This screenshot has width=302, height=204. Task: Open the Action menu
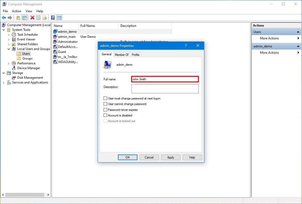17,11
